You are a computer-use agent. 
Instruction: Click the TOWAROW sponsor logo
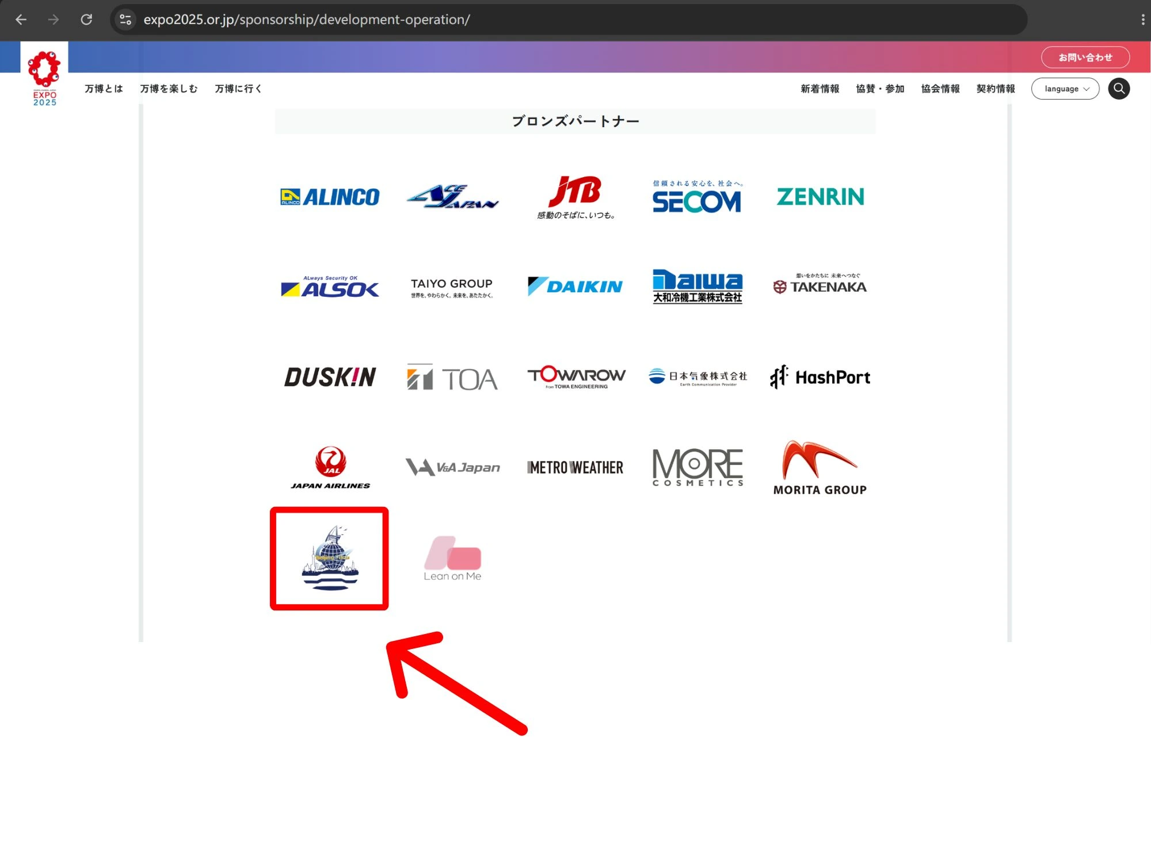(576, 377)
